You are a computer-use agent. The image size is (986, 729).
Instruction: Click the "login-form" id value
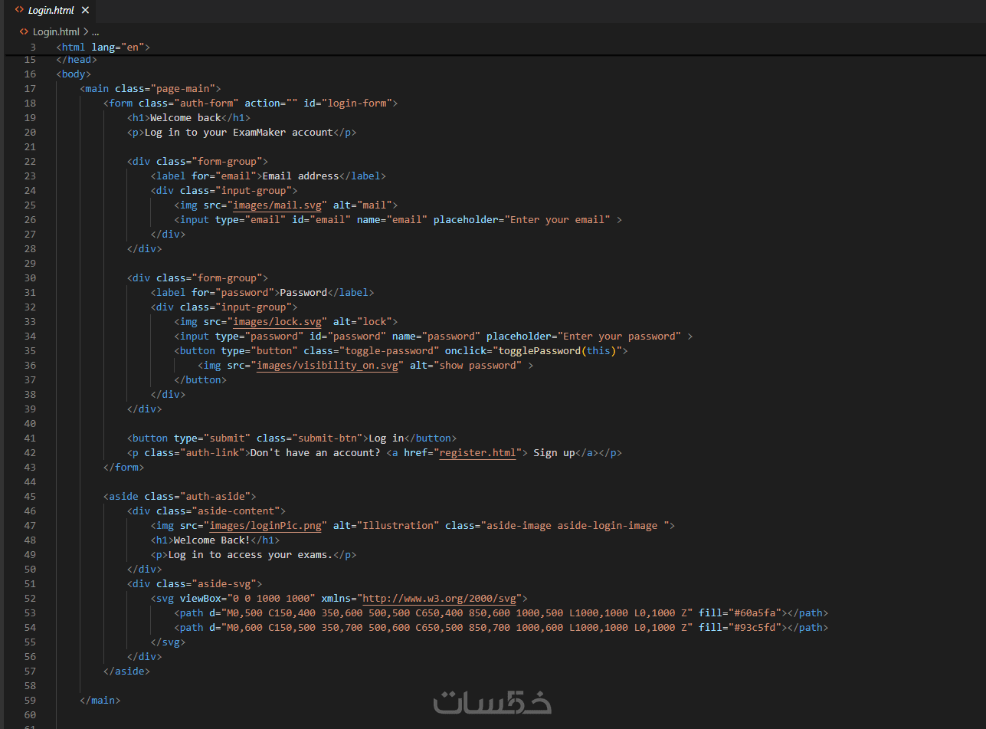(x=356, y=103)
